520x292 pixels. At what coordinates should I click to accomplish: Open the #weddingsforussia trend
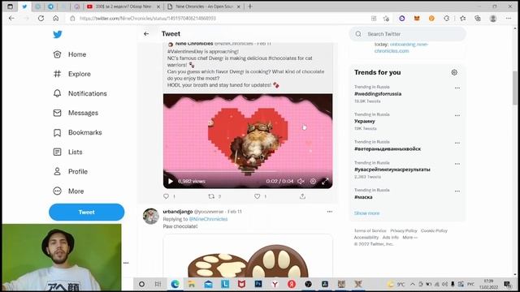click(x=378, y=94)
